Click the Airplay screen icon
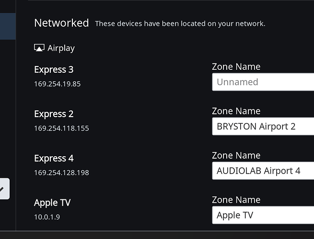Image resolution: width=314 pixels, height=239 pixels. click(x=39, y=48)
